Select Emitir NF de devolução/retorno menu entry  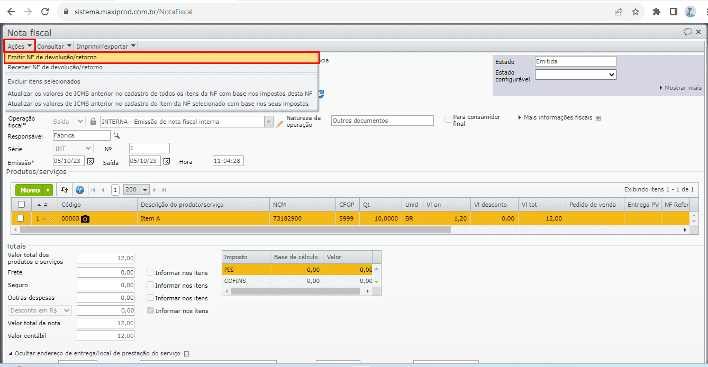tap(52, 57)
